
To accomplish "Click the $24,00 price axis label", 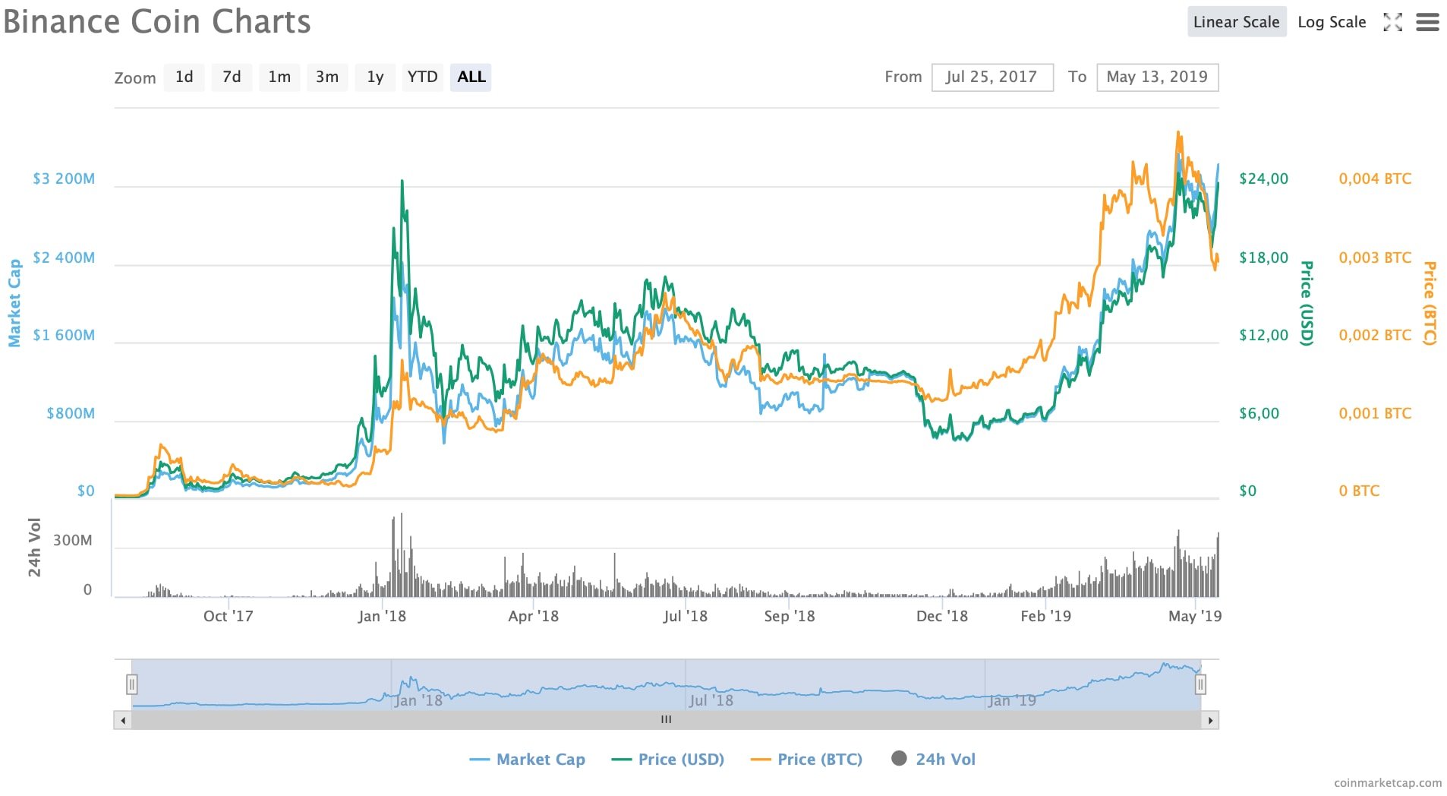I will click(1263, 178).
